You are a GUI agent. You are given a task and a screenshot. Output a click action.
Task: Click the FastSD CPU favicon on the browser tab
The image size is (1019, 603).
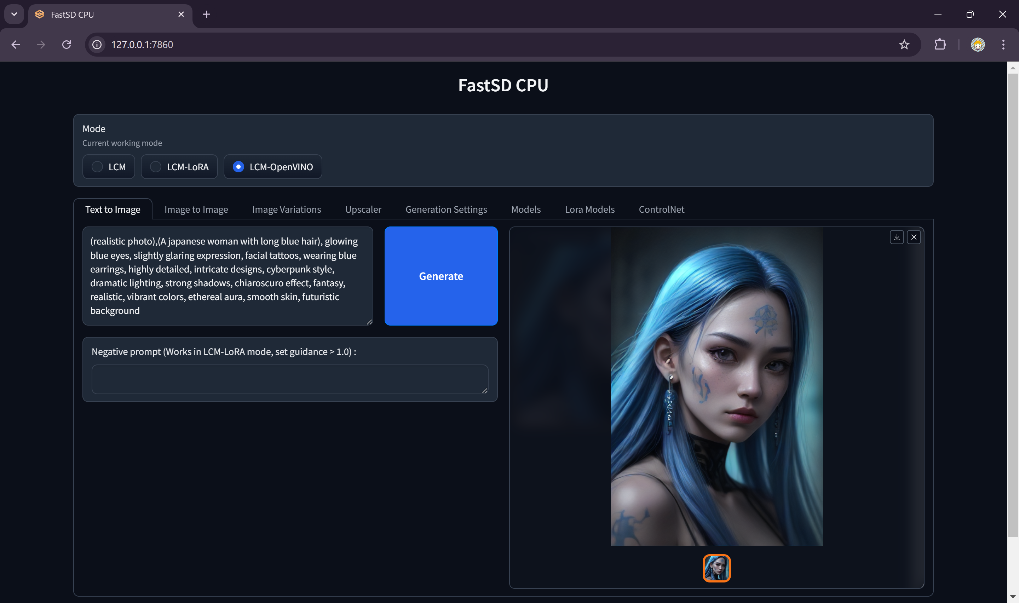tap(39, 14)
